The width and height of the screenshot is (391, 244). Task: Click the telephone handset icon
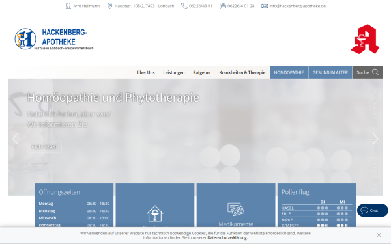(x=184, y=6)
